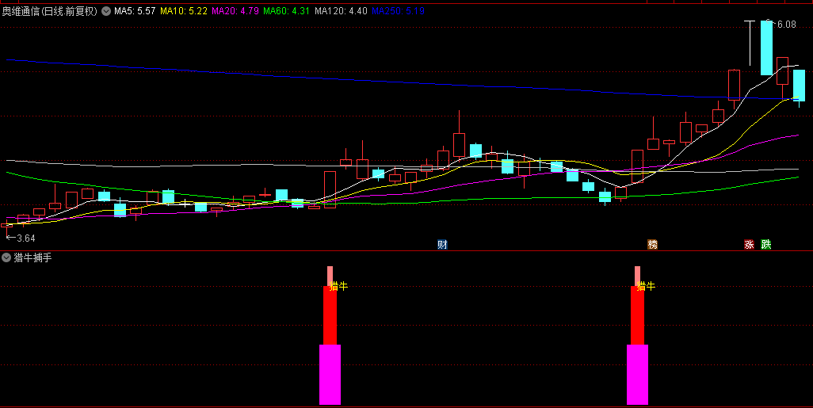Click the 财 financial report marker

[442, 245]
